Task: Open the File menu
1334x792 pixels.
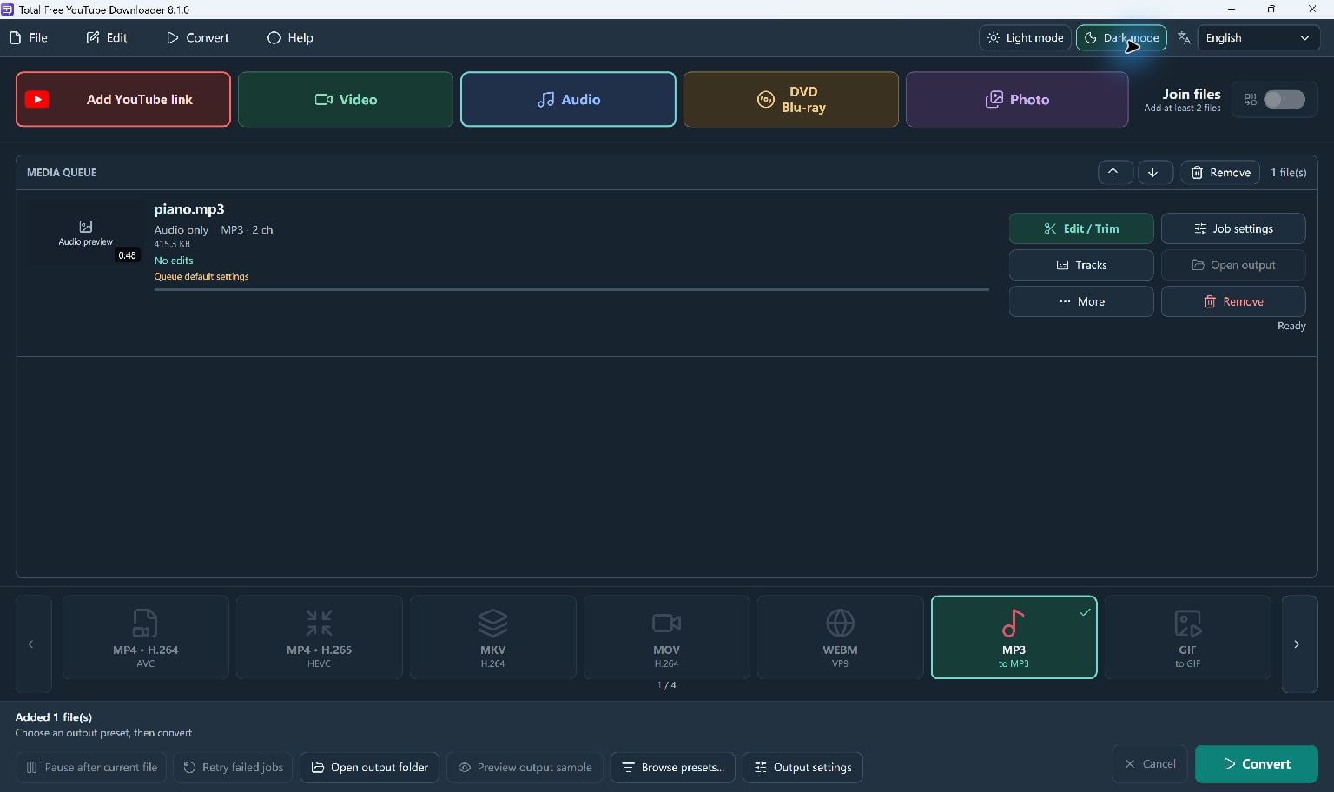Action: click(29, 38)
